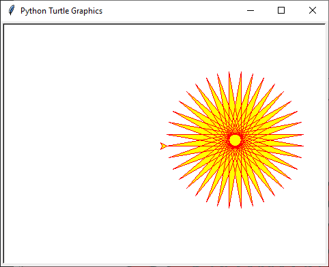Click the right of the two topmost star points

pyautogui.click(x=241, y=73)
